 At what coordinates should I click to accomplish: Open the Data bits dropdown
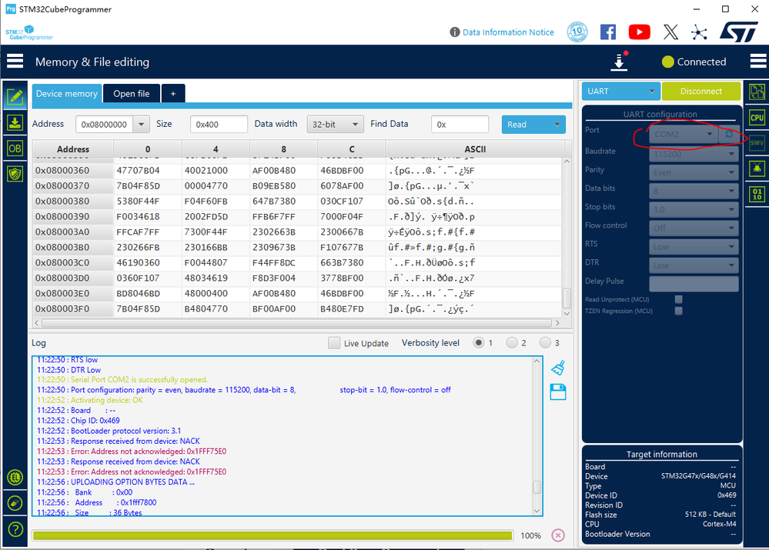coord(694,192)
